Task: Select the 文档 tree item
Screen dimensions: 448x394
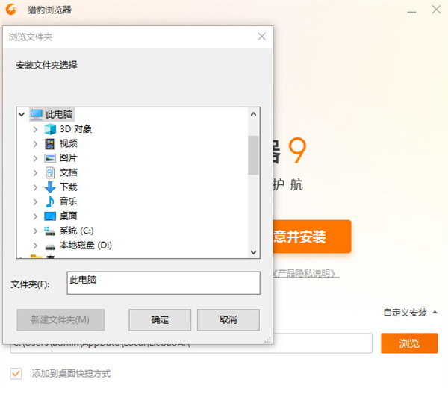Action: [x=68, y=172]
